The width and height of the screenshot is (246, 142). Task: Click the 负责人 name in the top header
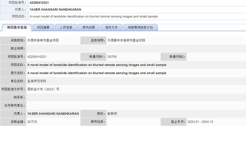(55, 10)
